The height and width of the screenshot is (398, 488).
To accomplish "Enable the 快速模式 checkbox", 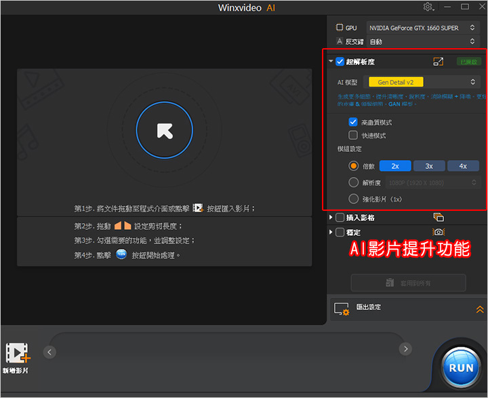I will (353, 135).
